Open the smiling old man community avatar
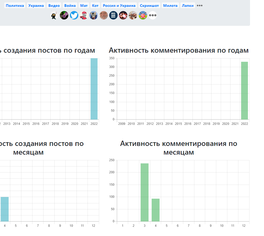Image resolution: width=264 pixels, height=236 pixels. coord(104,15)
